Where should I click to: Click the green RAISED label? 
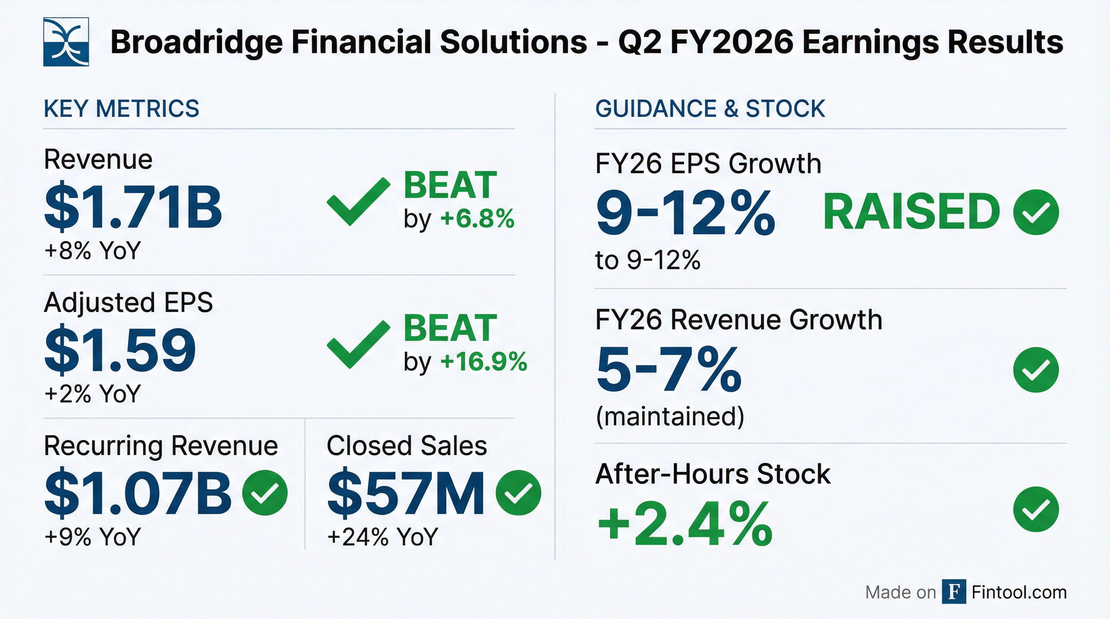coord(911,212)
